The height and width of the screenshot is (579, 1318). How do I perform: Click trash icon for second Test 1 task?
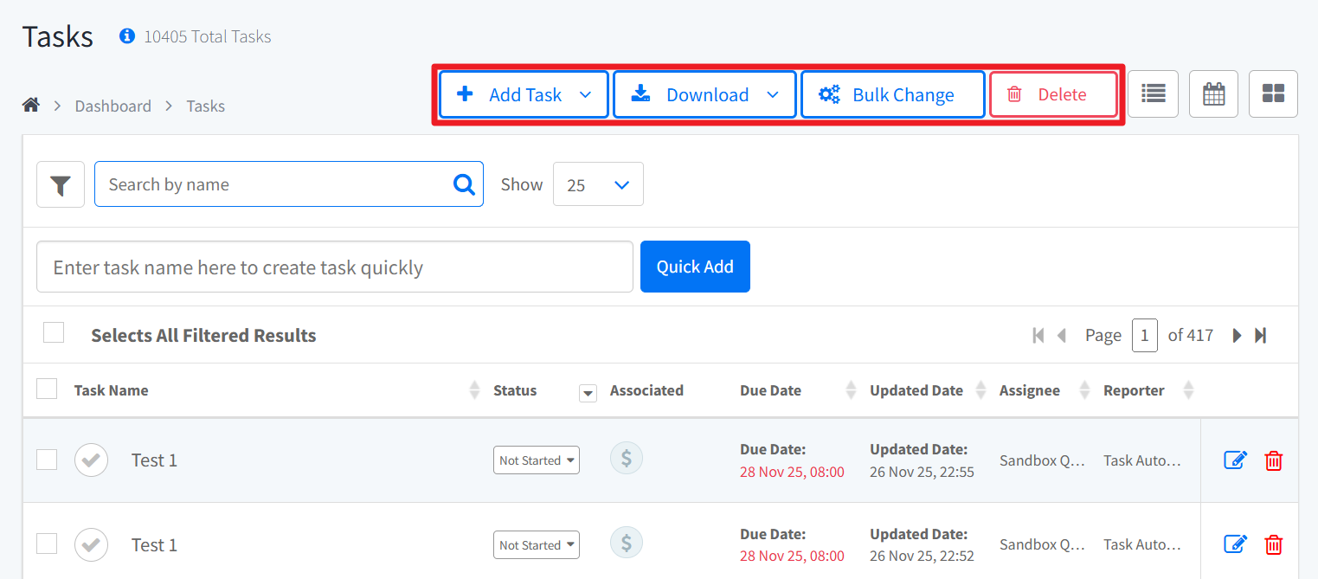click(x=1273, y=545)
